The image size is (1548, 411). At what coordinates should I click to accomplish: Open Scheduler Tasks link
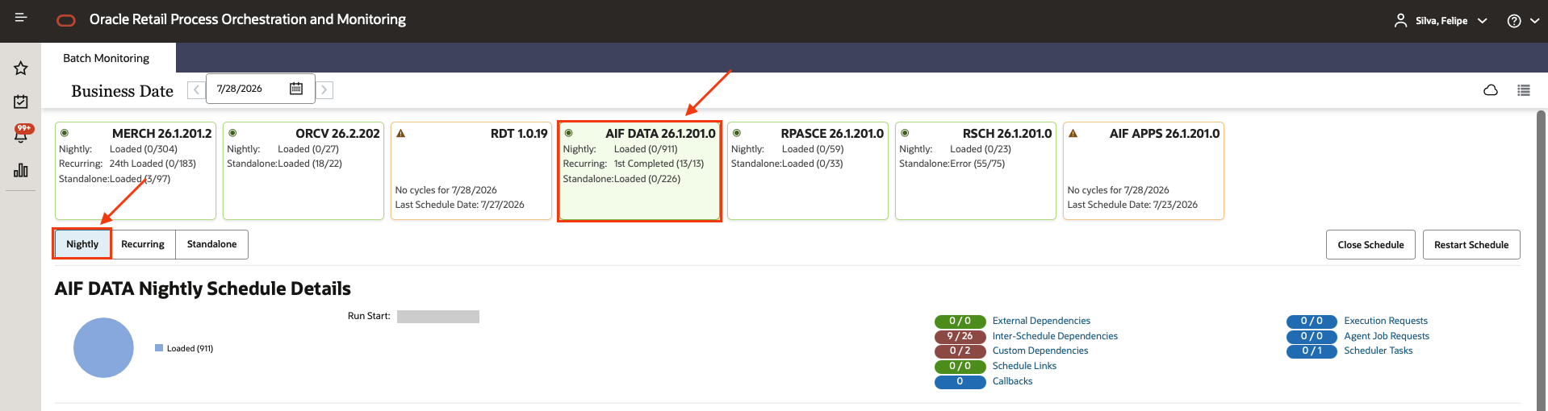(1379, 351)
